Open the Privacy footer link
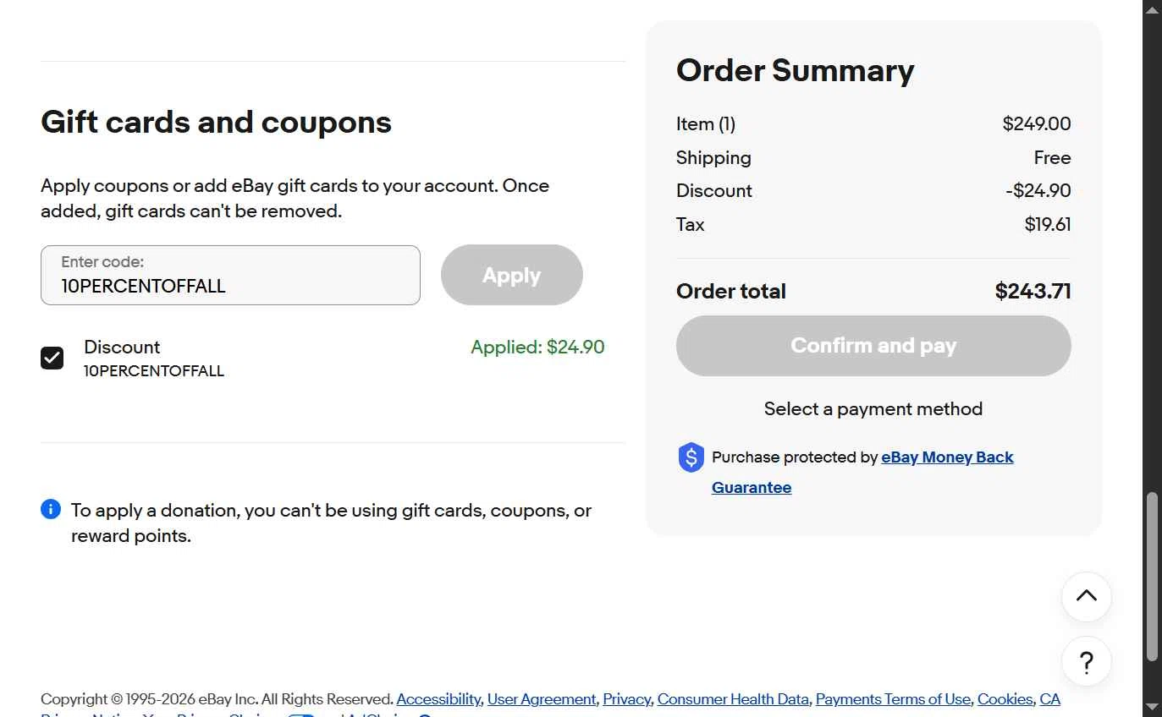This screenshot has height=717, width=1162. tap(626, 699)
